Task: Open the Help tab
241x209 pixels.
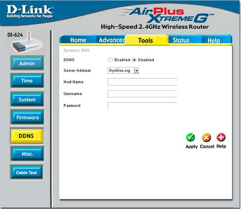Action: (x=214, y=40)
